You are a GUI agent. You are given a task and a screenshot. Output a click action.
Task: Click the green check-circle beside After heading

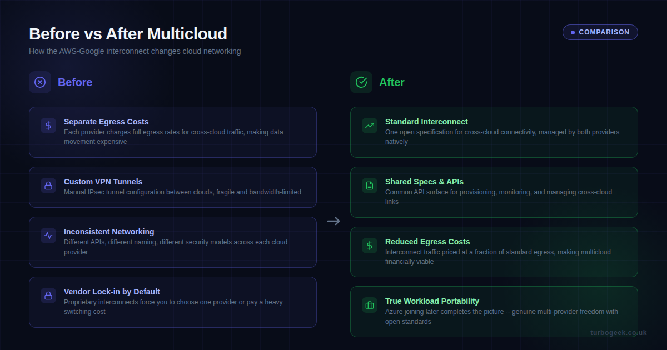pos(361,82)
